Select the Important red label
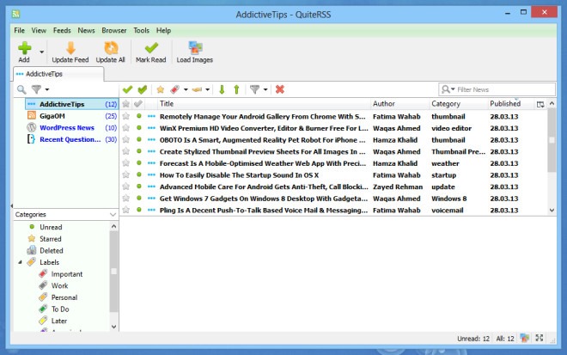The width and height of the screenshot is (567, 355). point(66,274)
